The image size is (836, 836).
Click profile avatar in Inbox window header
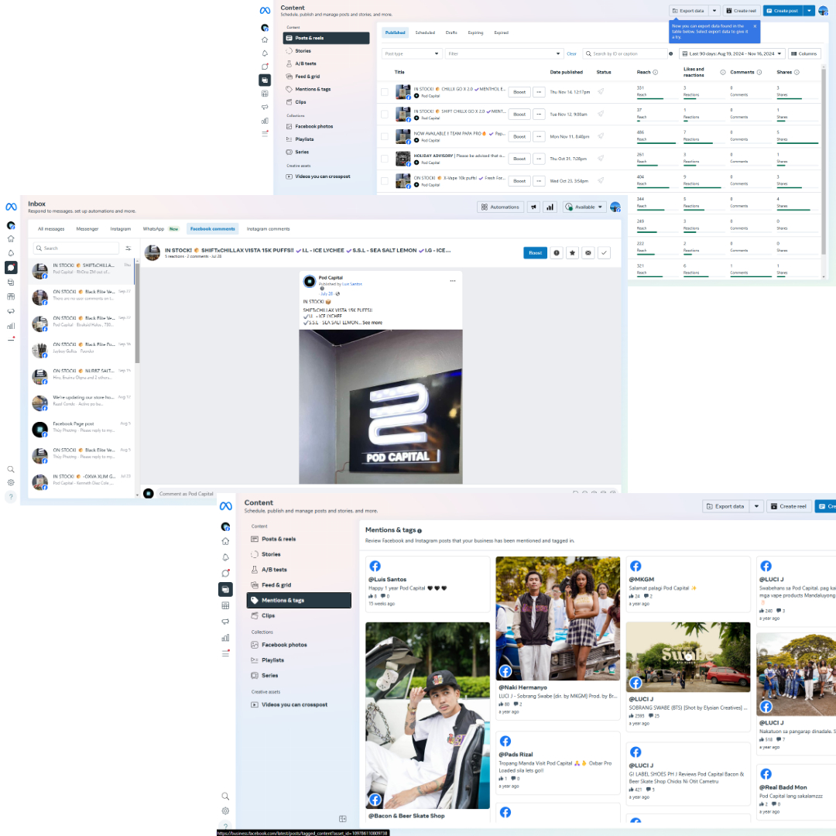tap(615, 207)
